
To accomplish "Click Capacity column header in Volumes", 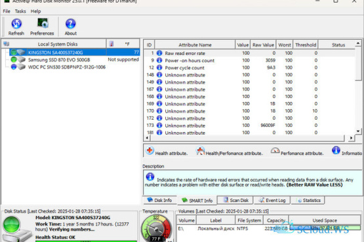I will pos(275,220).
